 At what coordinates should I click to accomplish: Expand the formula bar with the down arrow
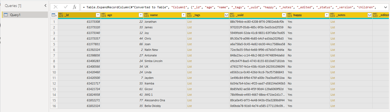click(x=385, y=7)
